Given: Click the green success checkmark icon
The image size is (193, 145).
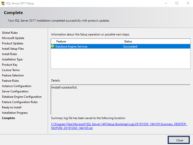Looking at the screenshot, I should click(x=53, y=46).
